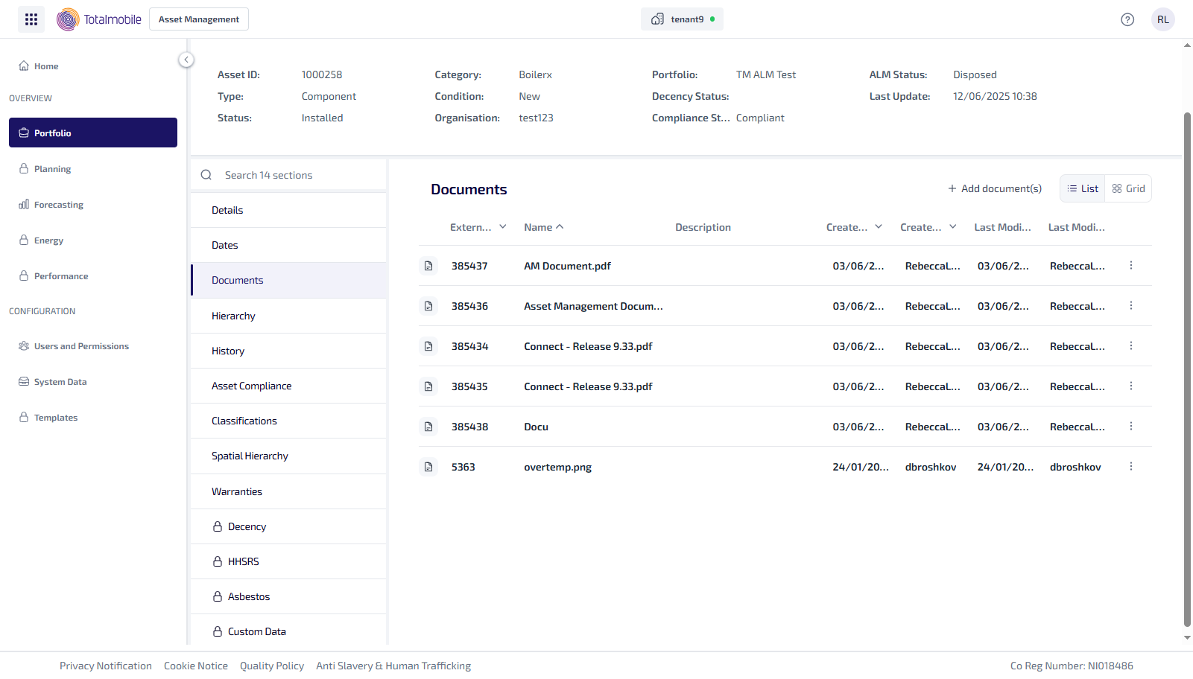Switch documents to Grid view
1193x679 pixels.
[1128, 189]
